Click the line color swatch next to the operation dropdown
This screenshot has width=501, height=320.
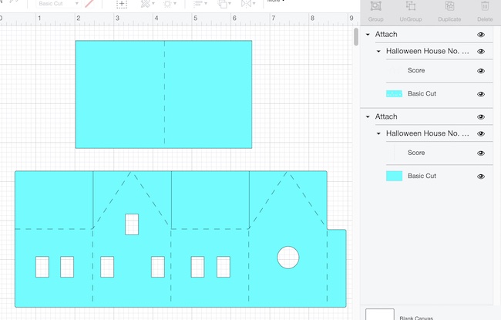[x=89, y=4]
